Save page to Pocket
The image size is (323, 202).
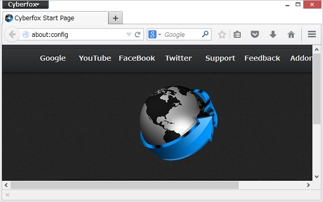tap(255, 34)
